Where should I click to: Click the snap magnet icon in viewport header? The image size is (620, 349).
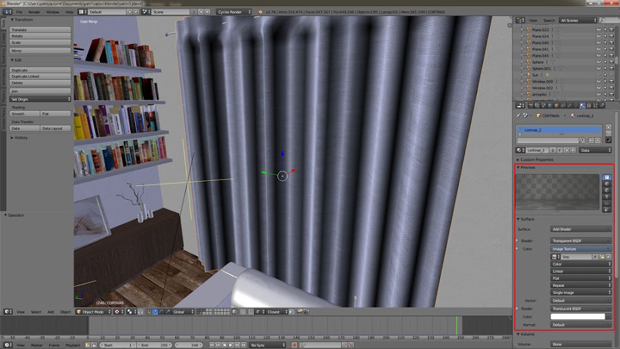(x=250, y=312)
